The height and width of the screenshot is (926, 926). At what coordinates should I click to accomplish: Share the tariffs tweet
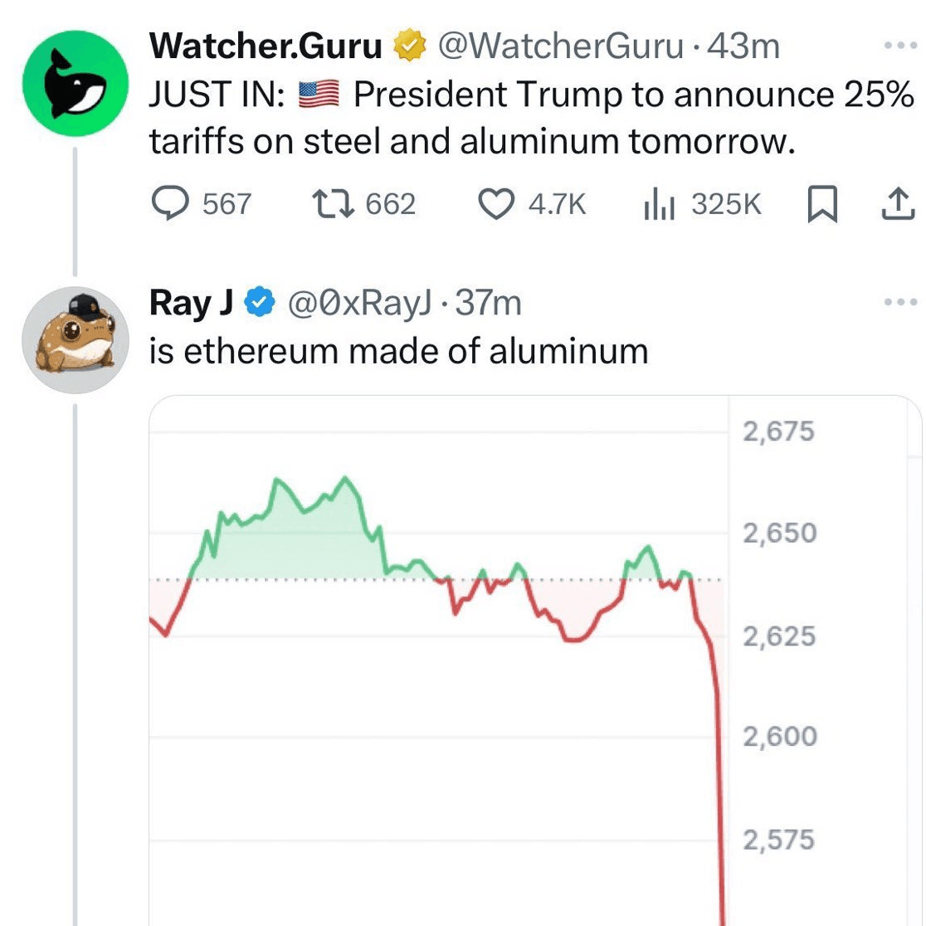(899, 203)
